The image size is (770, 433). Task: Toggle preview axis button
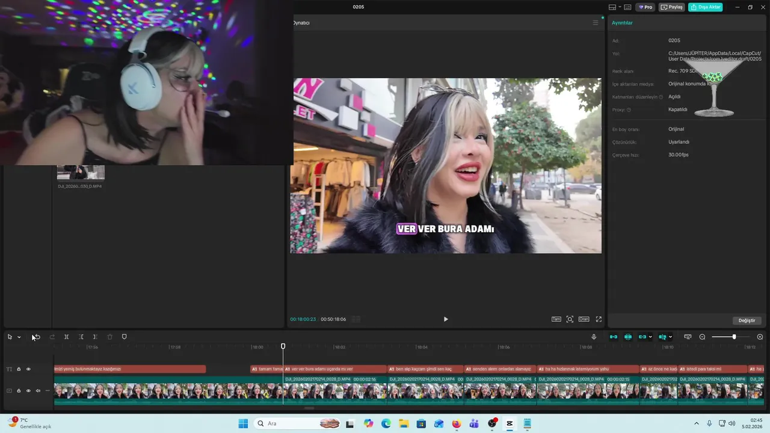662,337
